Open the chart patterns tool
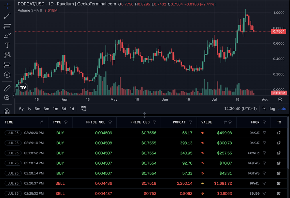The image size is (290, 198). point(7,55)
